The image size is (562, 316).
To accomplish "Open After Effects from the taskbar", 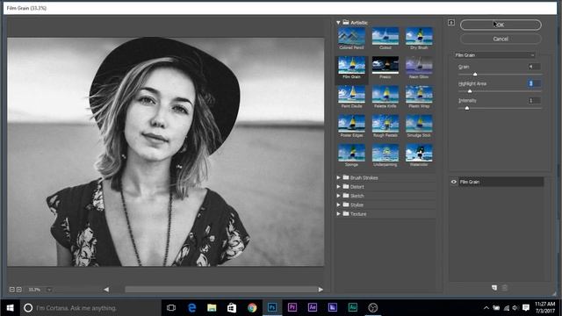I will (x=313, y=308).
